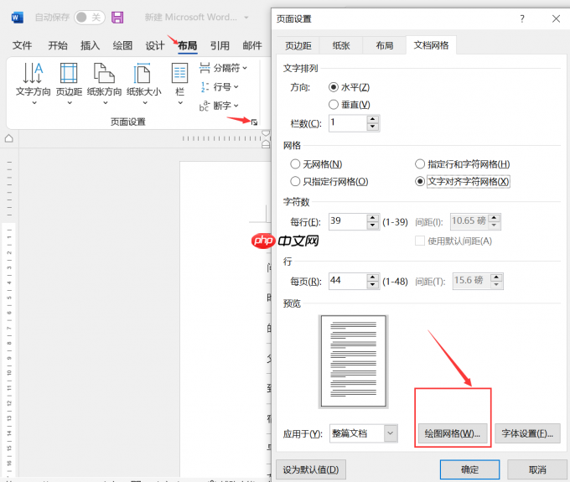The height and width of the screenshot is (482, 570).
Task: Open the 布局 ribbon tab
Action: [x=188, y=45]
